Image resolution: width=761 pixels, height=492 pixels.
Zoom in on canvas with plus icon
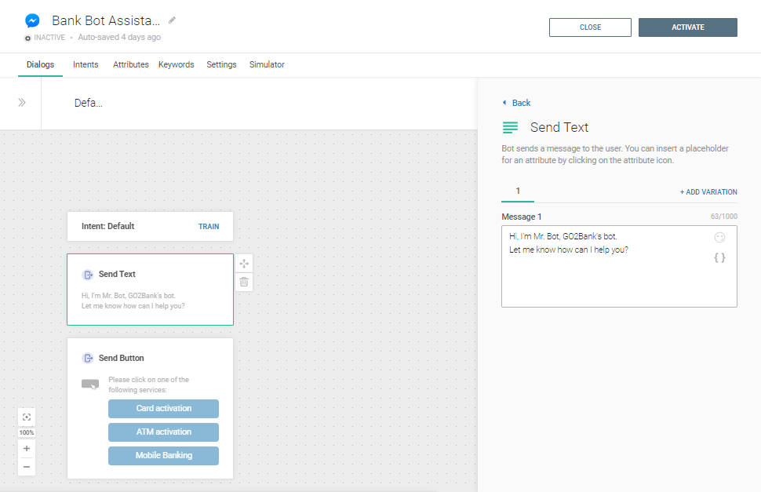[27, 449]
